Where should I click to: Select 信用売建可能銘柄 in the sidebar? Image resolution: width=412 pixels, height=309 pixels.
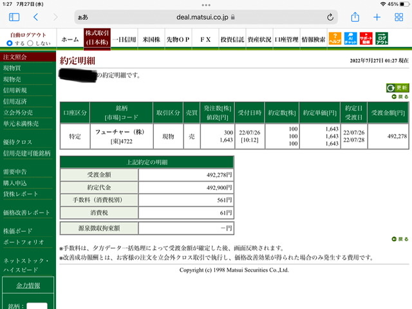(x=27, y=153)
